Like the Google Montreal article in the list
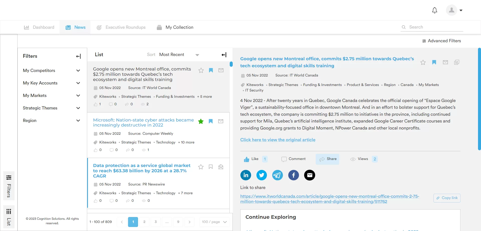Viewport: 481px width, 231px height. 95,104
